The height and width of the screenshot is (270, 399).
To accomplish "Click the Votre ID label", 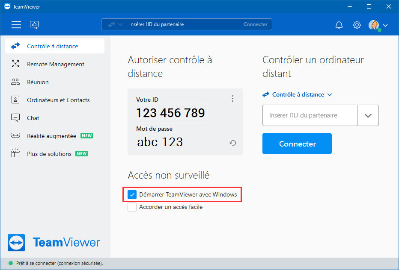I will click(147, 100).
